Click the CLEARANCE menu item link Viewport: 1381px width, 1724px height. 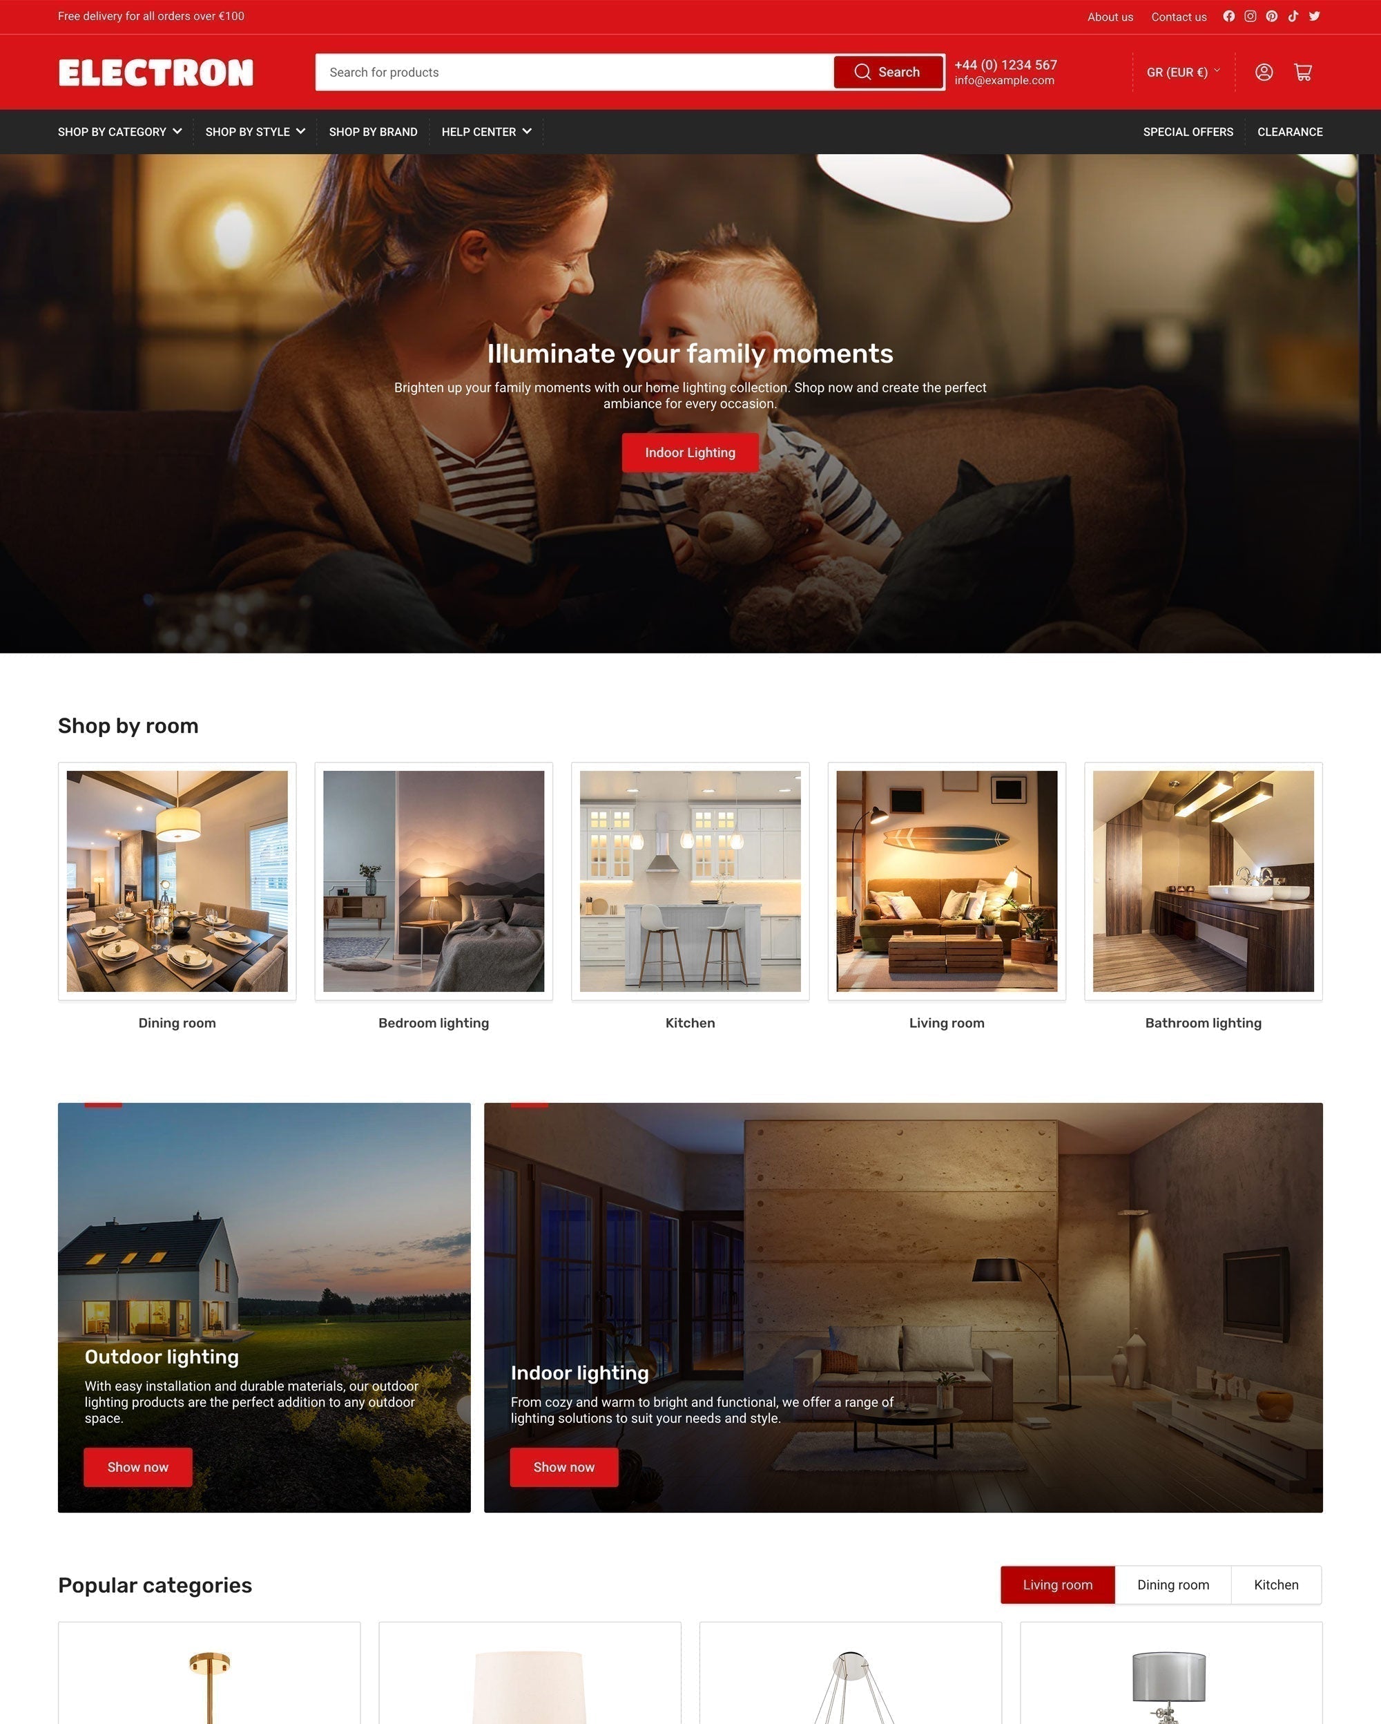(1289, 131)
